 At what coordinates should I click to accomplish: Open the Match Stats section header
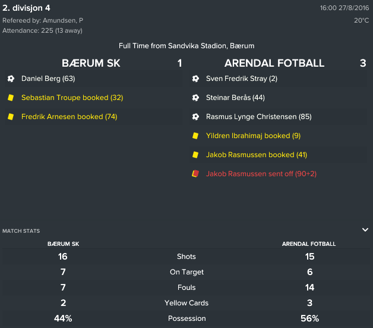(21, 231)
